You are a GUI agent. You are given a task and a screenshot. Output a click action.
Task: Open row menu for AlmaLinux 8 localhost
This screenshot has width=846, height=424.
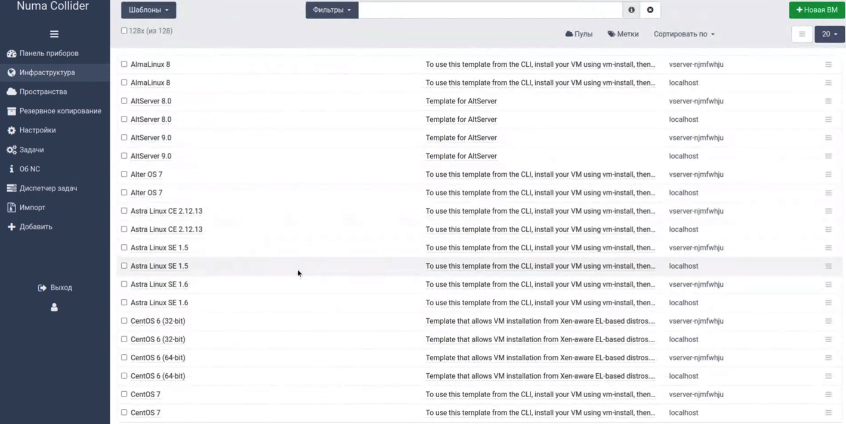[x=828, y=83]
